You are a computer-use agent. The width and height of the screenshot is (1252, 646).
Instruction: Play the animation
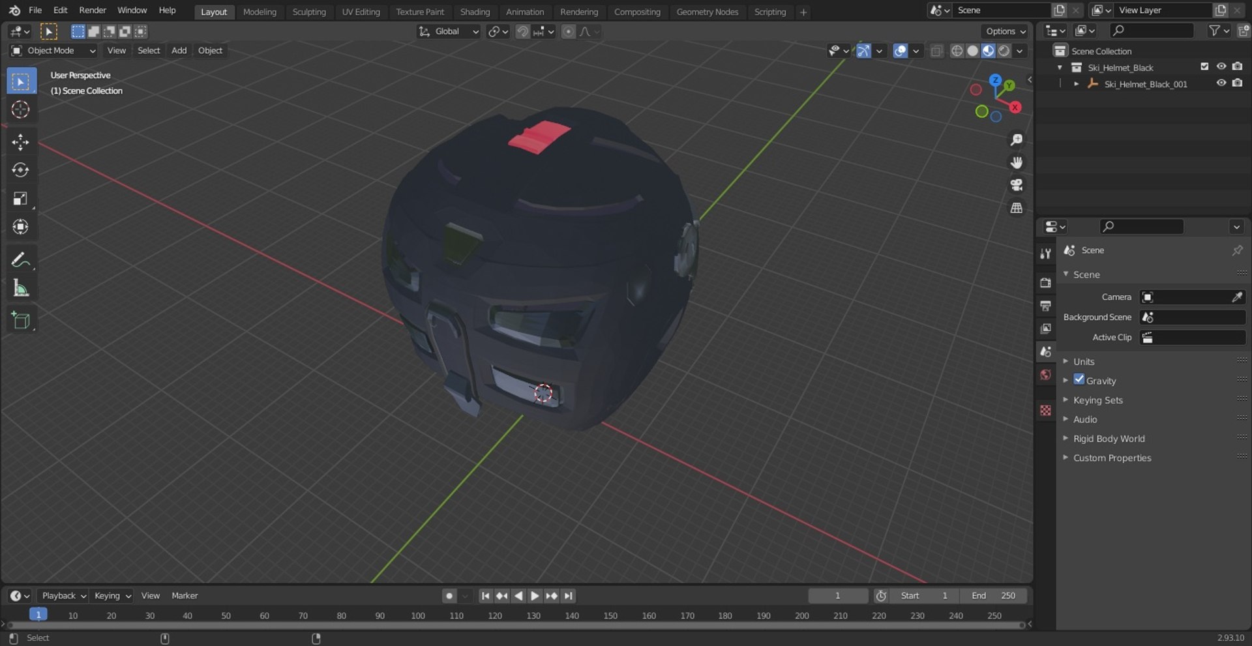pyautogui.click(x=535, y=596)
